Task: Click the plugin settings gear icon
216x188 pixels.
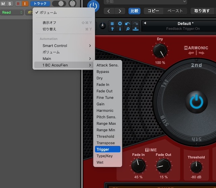Action: point(120,24)
